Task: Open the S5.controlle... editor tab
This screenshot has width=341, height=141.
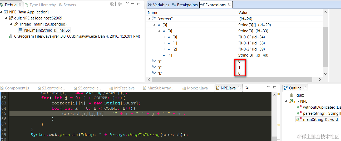Action: [87, 88]
